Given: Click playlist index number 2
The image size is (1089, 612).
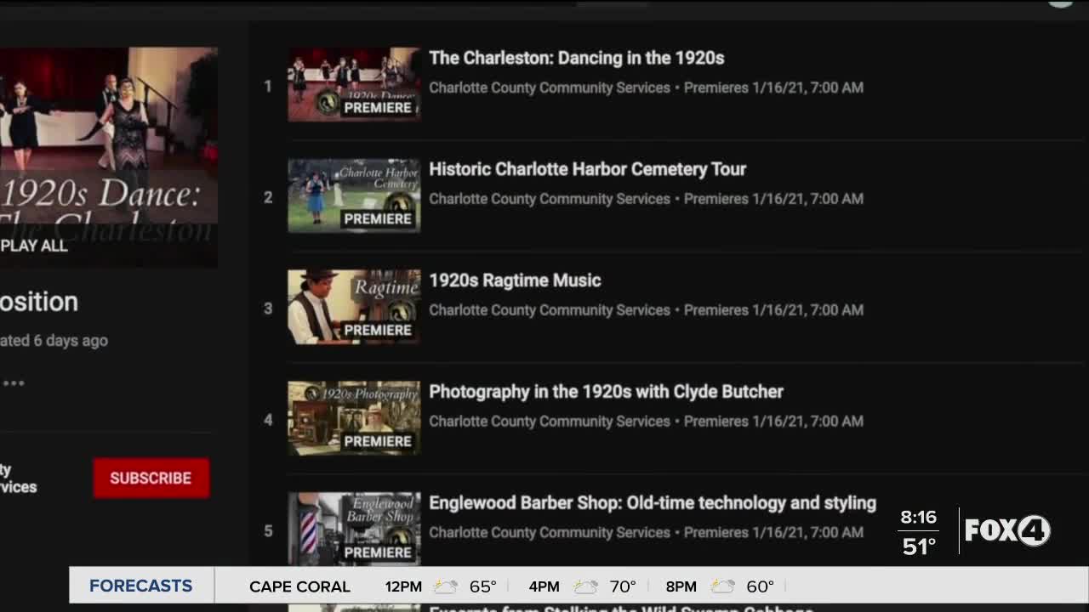Looking at the screenshot, I should 268,197.
